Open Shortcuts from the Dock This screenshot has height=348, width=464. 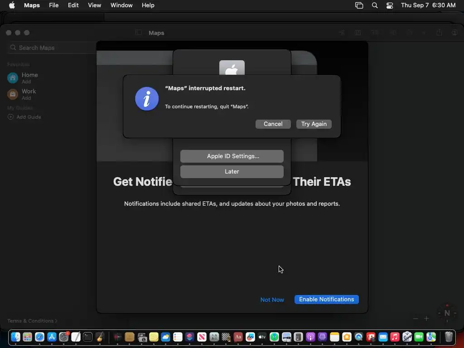[x=190, y=337]
